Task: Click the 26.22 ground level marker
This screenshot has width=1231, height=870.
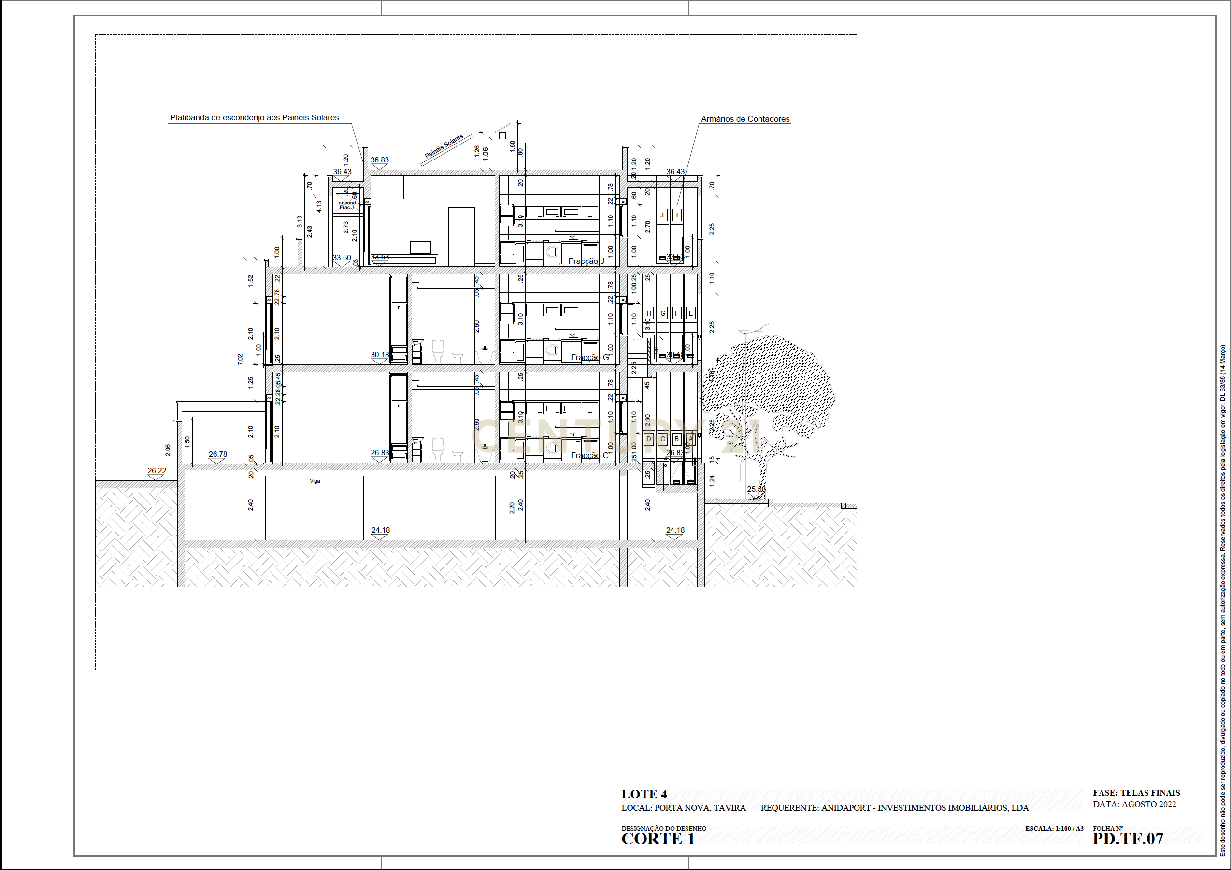Action: pos(157,471)
